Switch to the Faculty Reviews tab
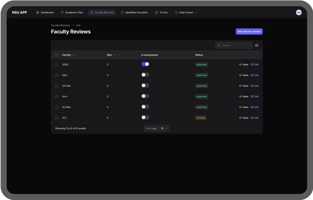Image resolution: width=313 pixels, height=200 pixels. [102, 12]
